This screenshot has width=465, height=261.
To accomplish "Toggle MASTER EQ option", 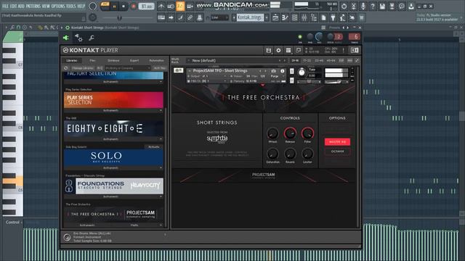I will pyautogui.click(x=337, y=142).
